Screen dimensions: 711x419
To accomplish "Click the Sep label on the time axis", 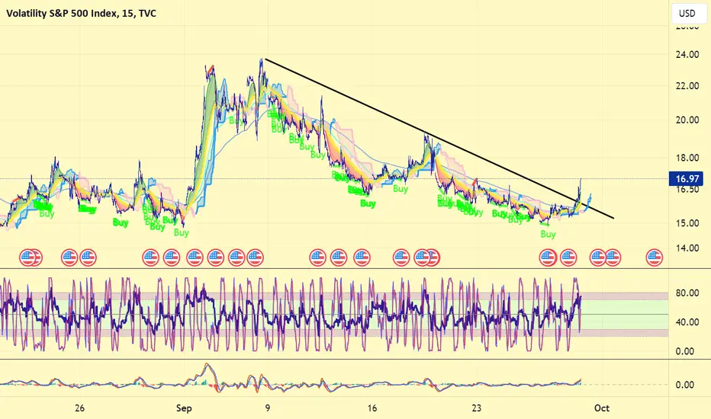I will click(x=184, y=408).
